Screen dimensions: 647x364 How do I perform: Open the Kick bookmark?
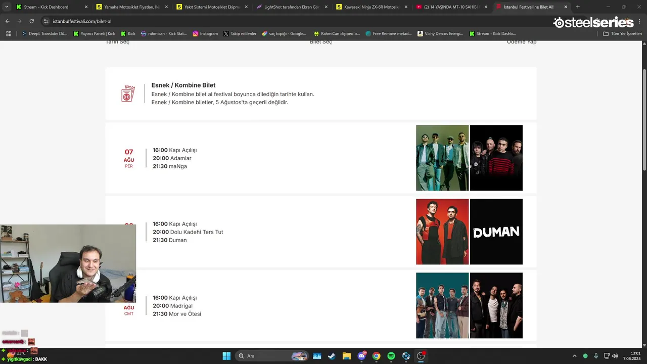click(128, 34)
